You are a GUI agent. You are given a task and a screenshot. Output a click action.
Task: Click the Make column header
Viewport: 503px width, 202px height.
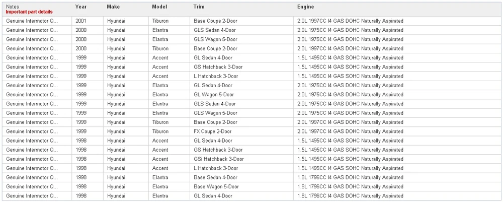tap(113, 7)
